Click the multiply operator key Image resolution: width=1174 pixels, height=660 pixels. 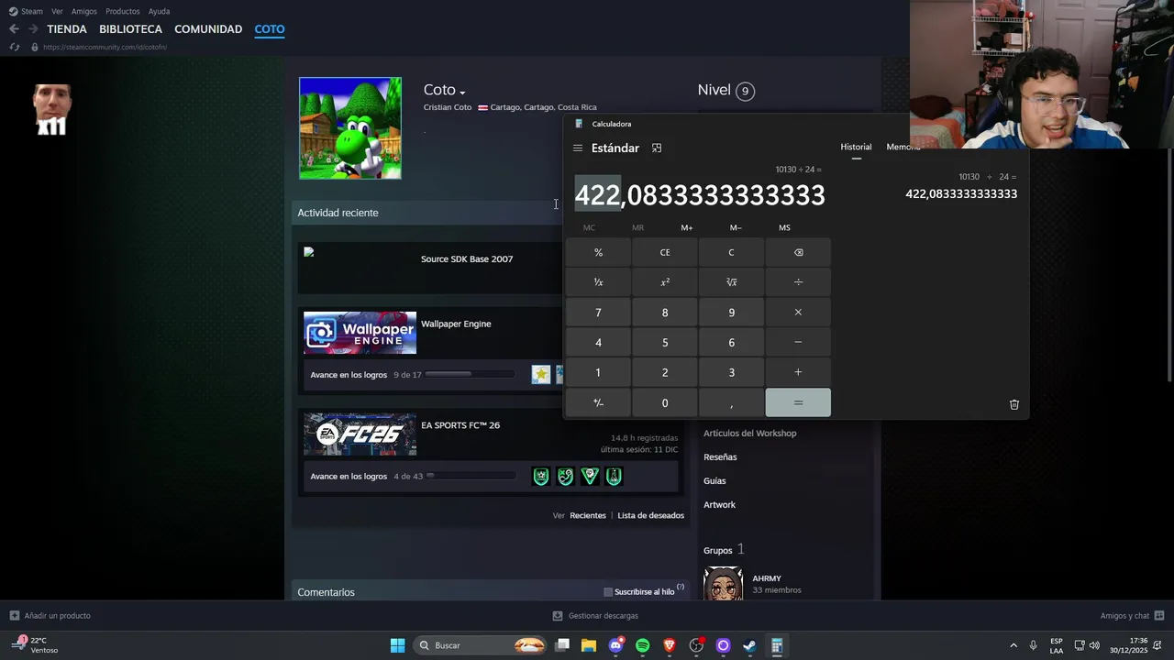pyautogui.click(x=798, y=313)
